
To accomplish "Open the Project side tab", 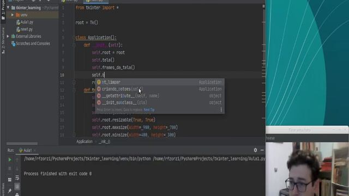I will (3, 10).
